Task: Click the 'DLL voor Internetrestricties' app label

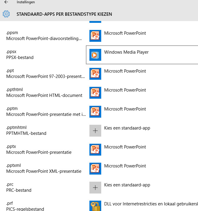Action: point(151,204)
